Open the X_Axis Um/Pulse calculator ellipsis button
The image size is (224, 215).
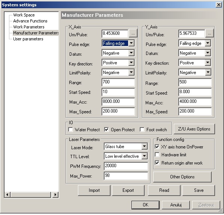(133, 33)
